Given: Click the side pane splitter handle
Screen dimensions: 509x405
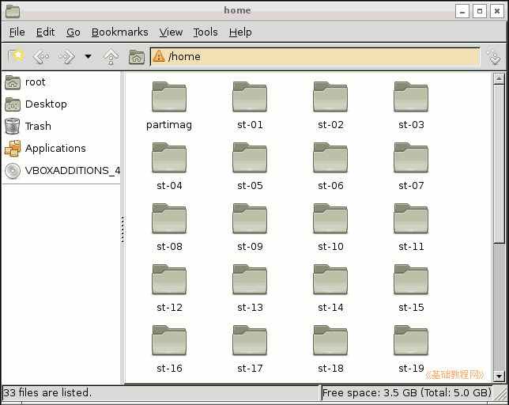Looking at the screenshot, I should (x=123, y=229).
